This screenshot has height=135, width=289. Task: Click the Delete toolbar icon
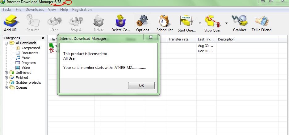pyautogui.click(x=99, y=21)
